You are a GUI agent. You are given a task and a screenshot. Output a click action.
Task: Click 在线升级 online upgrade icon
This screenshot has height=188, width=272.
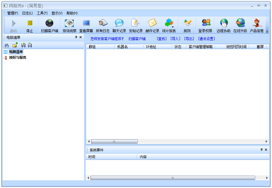point(240,23)
